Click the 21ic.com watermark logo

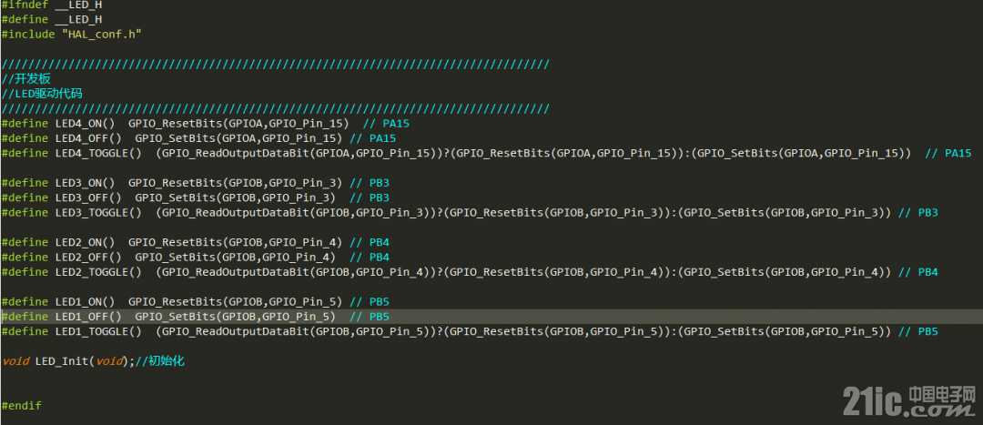[909, 401]
